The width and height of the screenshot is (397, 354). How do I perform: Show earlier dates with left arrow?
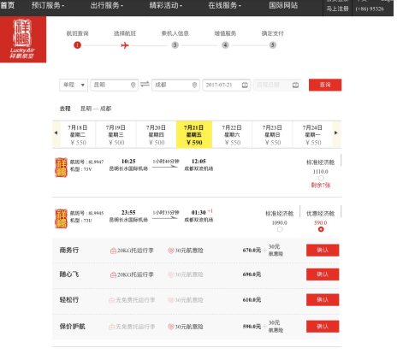pyautogui.click(x=56, y=133)
